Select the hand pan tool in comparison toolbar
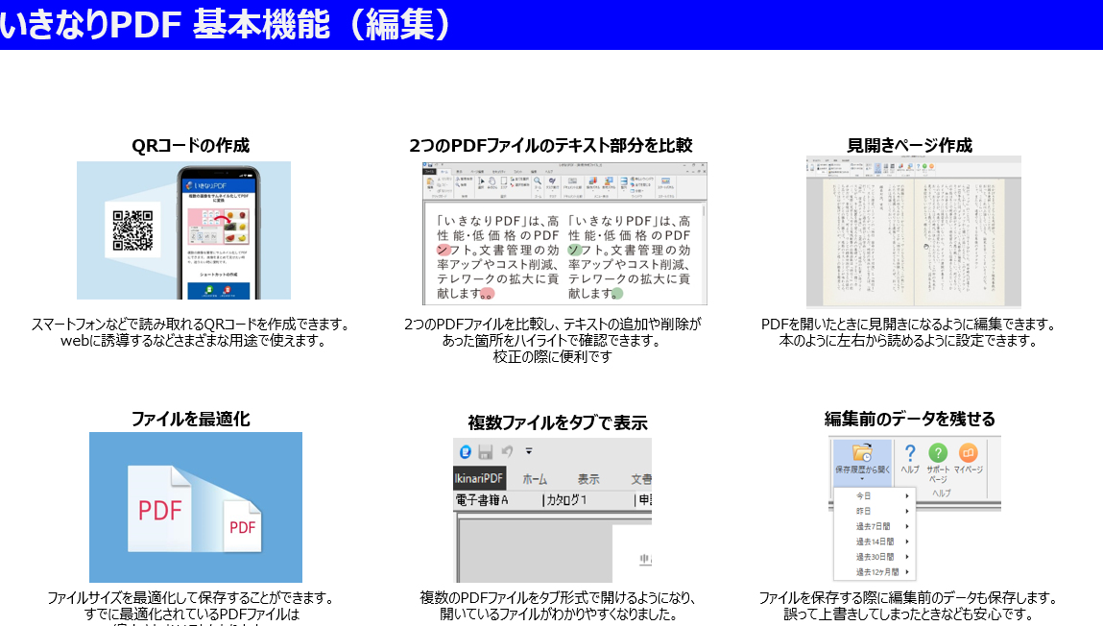This screenshot has height=626, width=1103. (x=492, y=181)
